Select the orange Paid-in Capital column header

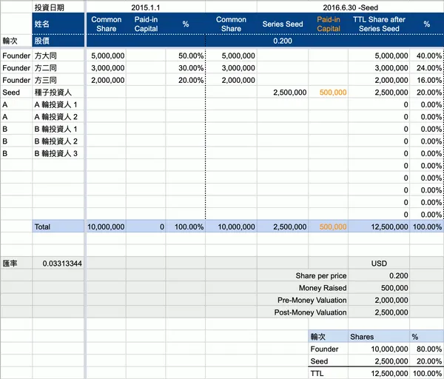pos(328,24)
